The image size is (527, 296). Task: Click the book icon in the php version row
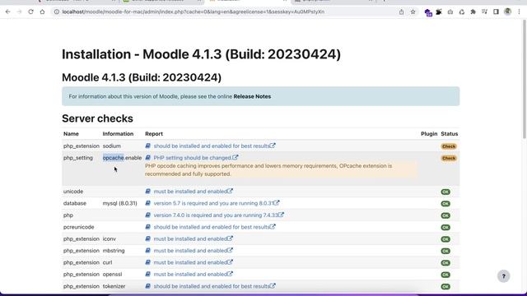tap(148, 215)
